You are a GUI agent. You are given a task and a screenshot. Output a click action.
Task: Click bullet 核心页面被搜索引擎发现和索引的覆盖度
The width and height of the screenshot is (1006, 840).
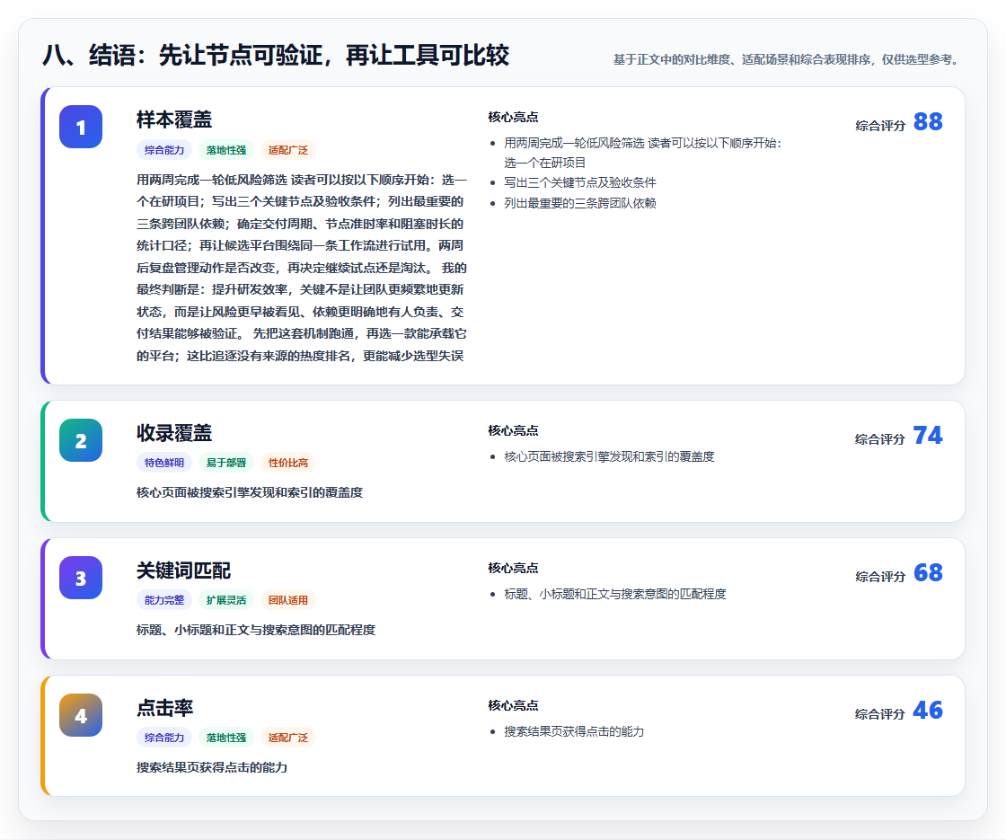609,456
